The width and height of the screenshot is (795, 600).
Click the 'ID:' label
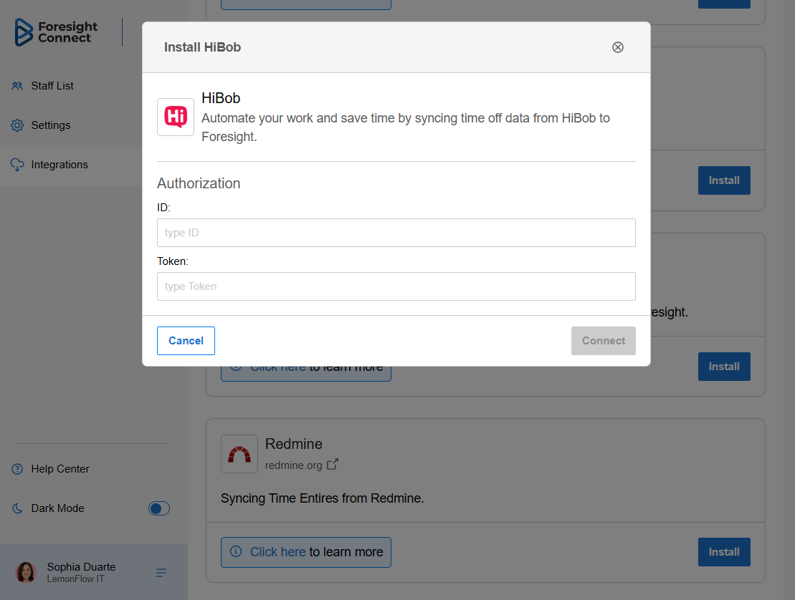click(163, 208)
